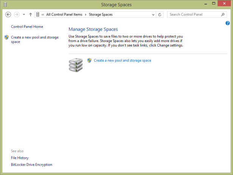
Task: Refresh the Storage Spaces page
Action: pos(160,15)
